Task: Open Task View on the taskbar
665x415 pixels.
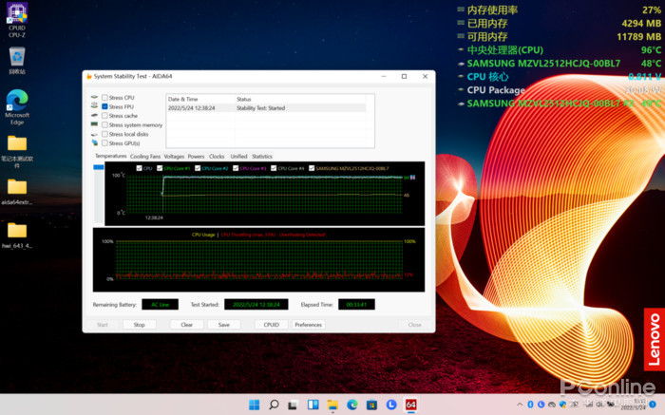Action: point(293,405)
